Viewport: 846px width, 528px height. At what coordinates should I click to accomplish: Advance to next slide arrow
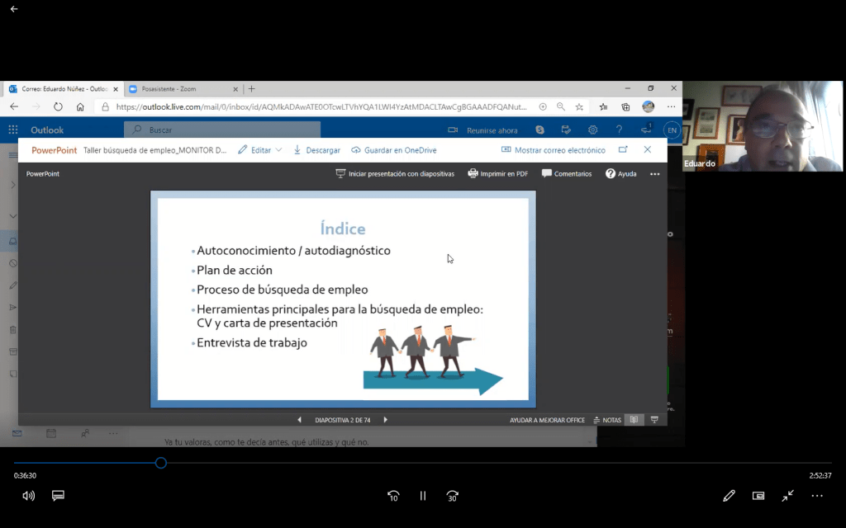[385, 420]
